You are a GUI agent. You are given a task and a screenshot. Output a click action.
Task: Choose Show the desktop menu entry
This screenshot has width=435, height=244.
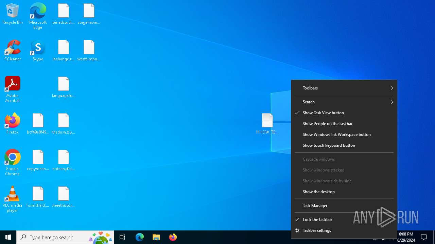click(344, 192)
